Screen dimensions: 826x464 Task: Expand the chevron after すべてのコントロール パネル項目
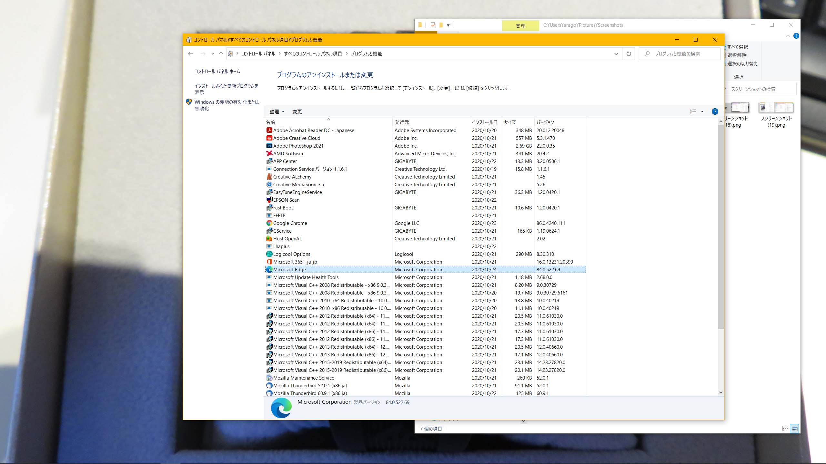347,53
